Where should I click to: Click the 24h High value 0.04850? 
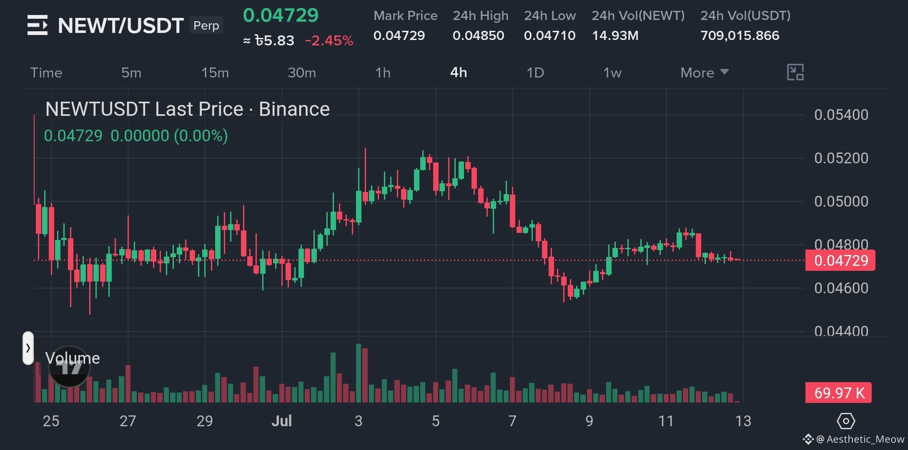(479, 36)
